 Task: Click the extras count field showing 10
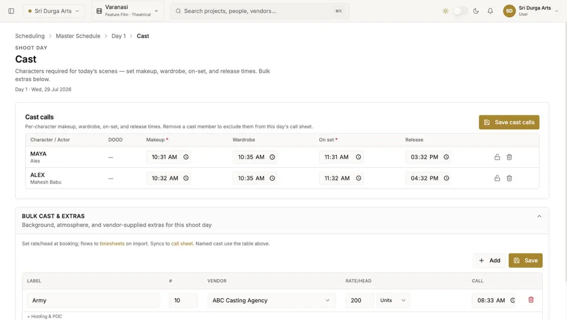click(183, 300)
